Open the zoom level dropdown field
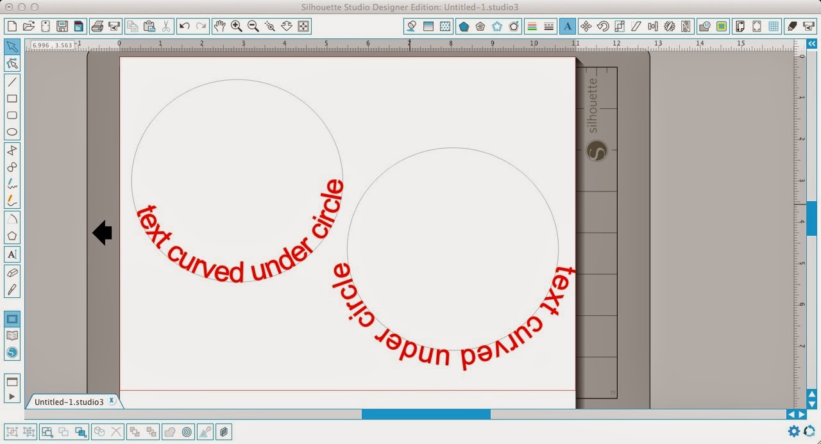The height and width of the screenshot is (444, 821). [x=53, y=45]
